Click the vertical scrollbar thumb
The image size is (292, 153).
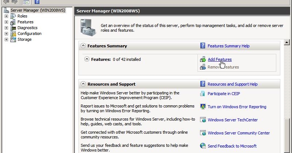pyautogui.click(x=287, y=136)
